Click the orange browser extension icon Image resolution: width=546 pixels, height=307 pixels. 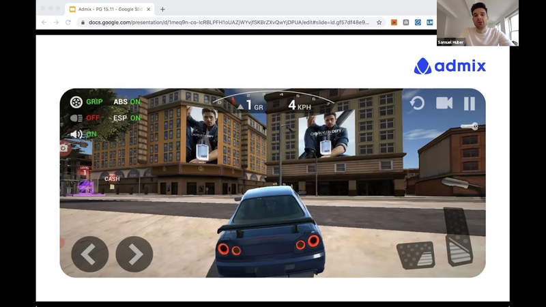[x=394, y=23]
